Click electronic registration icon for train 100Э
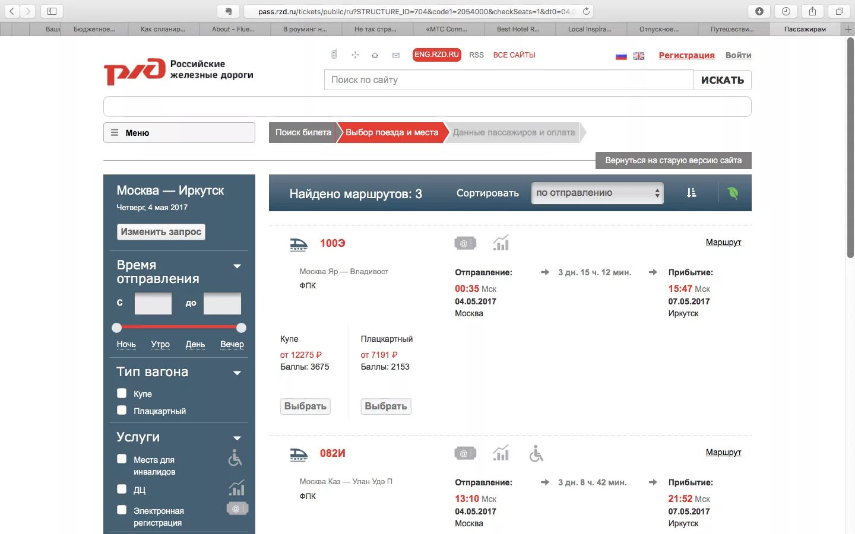Viewport: 855px width, 534px height. point(465,243)
